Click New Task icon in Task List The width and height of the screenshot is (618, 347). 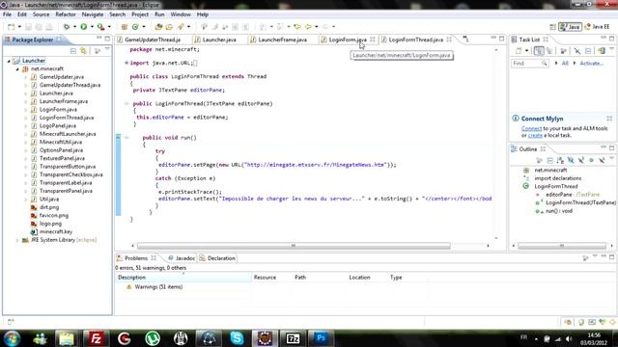tap(519, 51)
